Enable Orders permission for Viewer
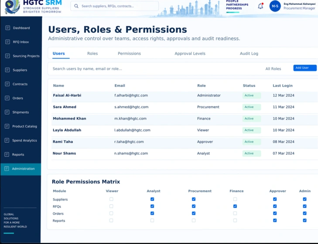 (111, 213)
